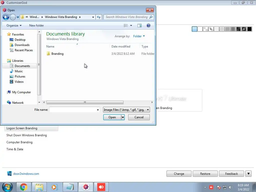Image resolution: width=256 pixels, height=192 pixels.
Task: Expand the view options dropdown arrow
Action: pos(131,25)
